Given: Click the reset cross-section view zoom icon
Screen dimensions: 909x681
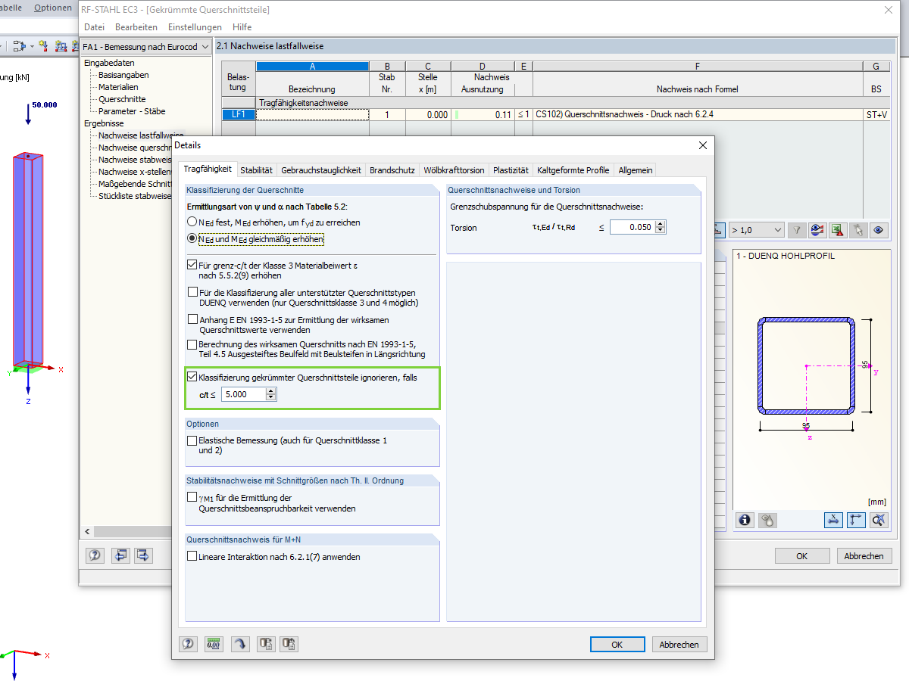Looking at the screenshot, I should click(x=879, y=520).
